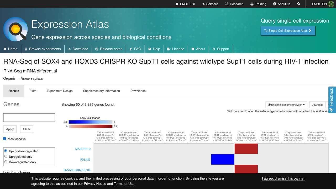336x189 pixels.
Task: Open the Licence navigation item
Action: pyautogui.click(x=176, y=49)
